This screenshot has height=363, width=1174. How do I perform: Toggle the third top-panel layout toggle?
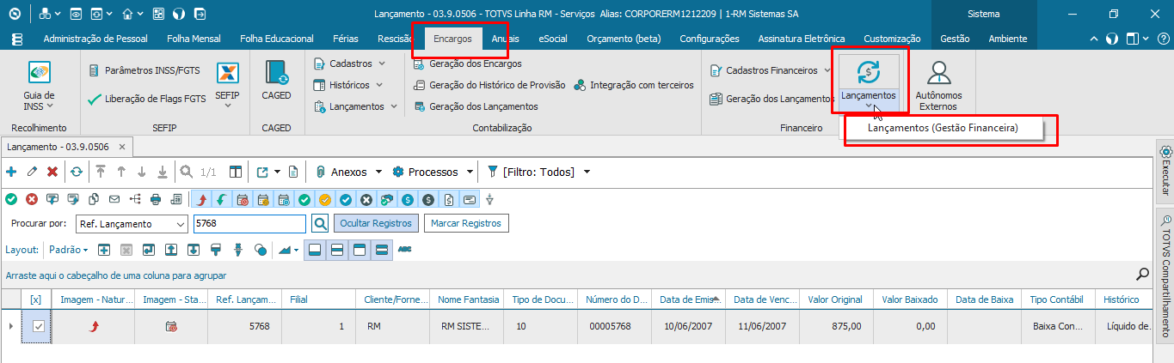[359, 250]
